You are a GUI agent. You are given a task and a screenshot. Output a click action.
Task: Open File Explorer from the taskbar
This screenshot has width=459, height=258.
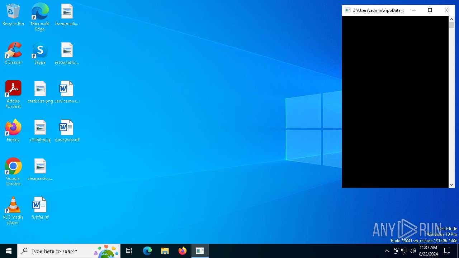[165, 251]
